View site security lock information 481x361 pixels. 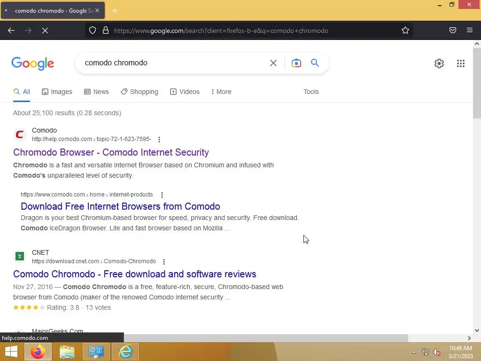106,31
